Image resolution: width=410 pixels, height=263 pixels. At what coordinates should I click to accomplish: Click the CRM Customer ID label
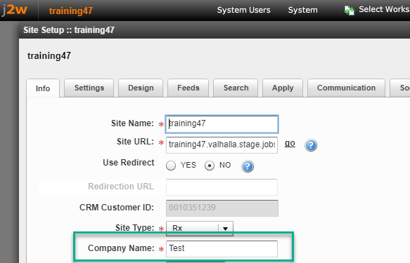coord(117,208)
